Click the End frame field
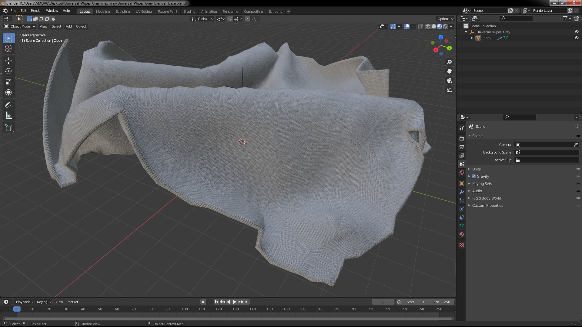The image size is (582, 327). (442, 302)
